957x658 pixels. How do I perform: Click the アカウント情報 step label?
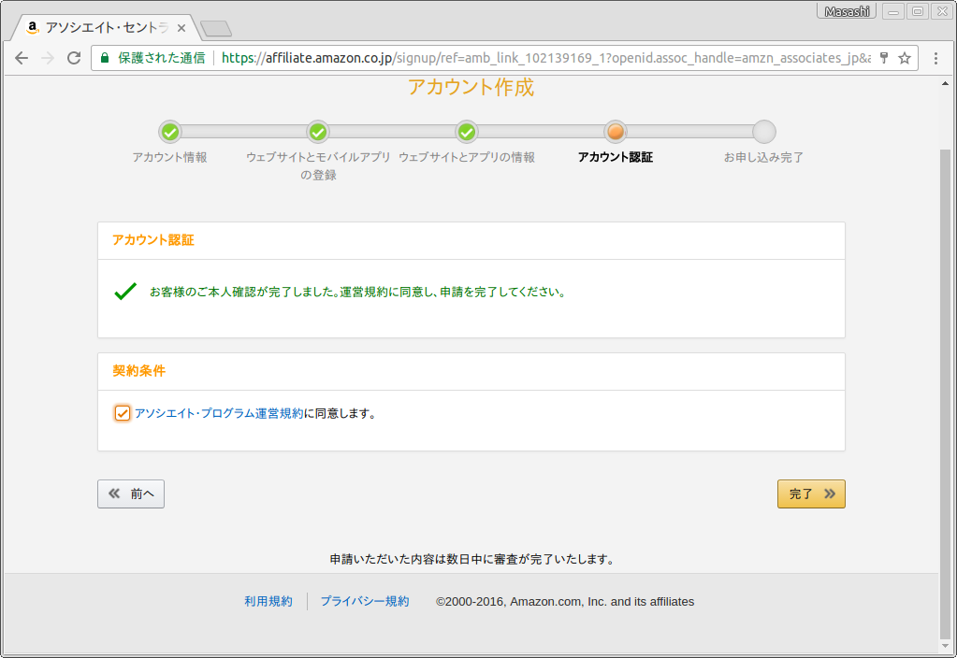[169, 157]
